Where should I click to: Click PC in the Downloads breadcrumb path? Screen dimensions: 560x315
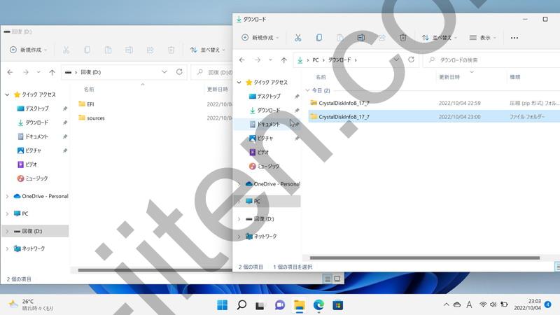coord(316,60)
